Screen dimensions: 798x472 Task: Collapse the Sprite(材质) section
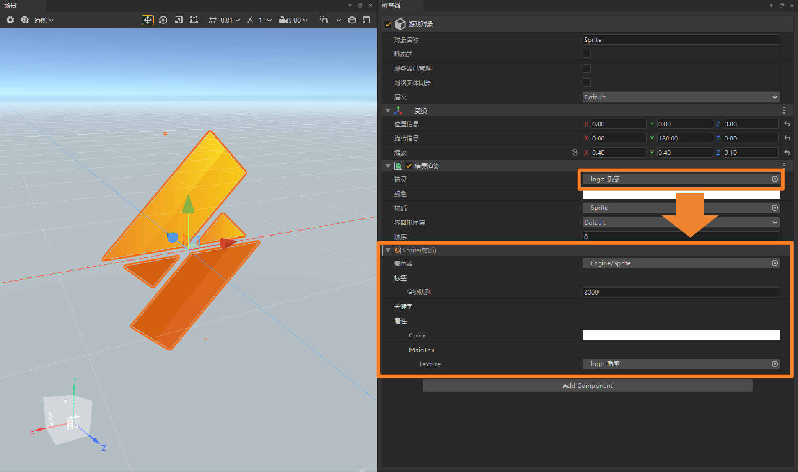pyautogui.click(x=388, y=250)
